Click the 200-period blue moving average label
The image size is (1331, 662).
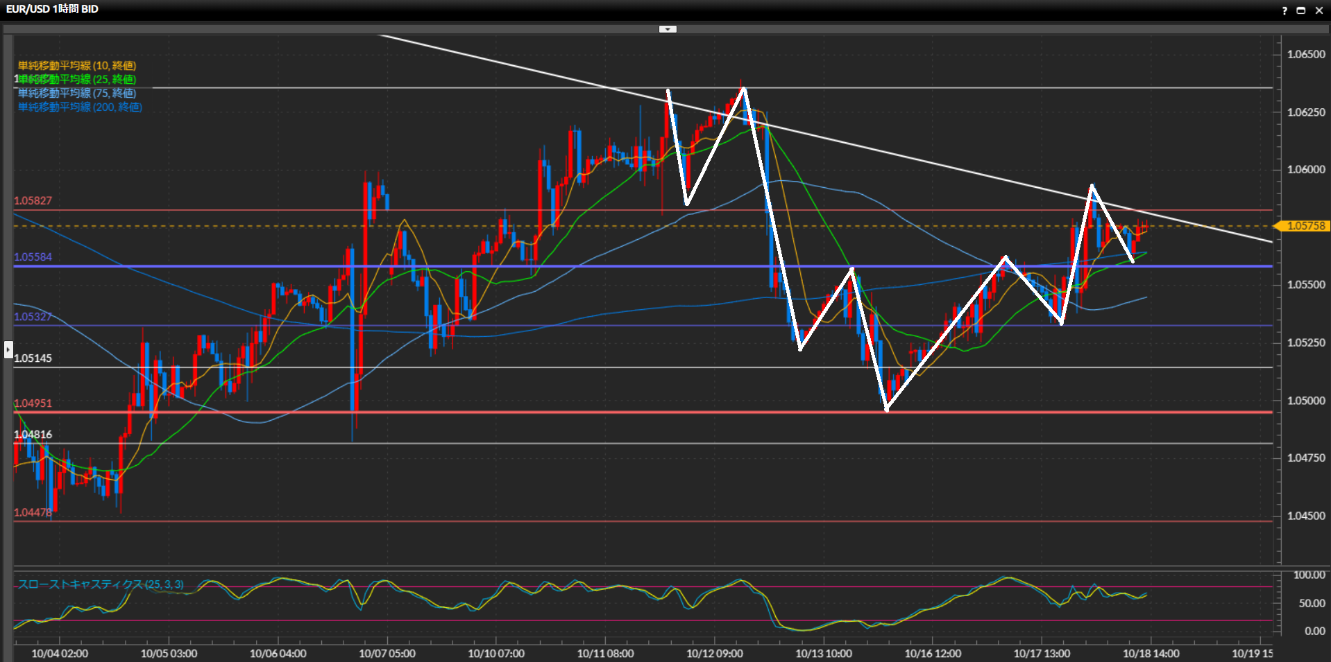tap(80, 107)
